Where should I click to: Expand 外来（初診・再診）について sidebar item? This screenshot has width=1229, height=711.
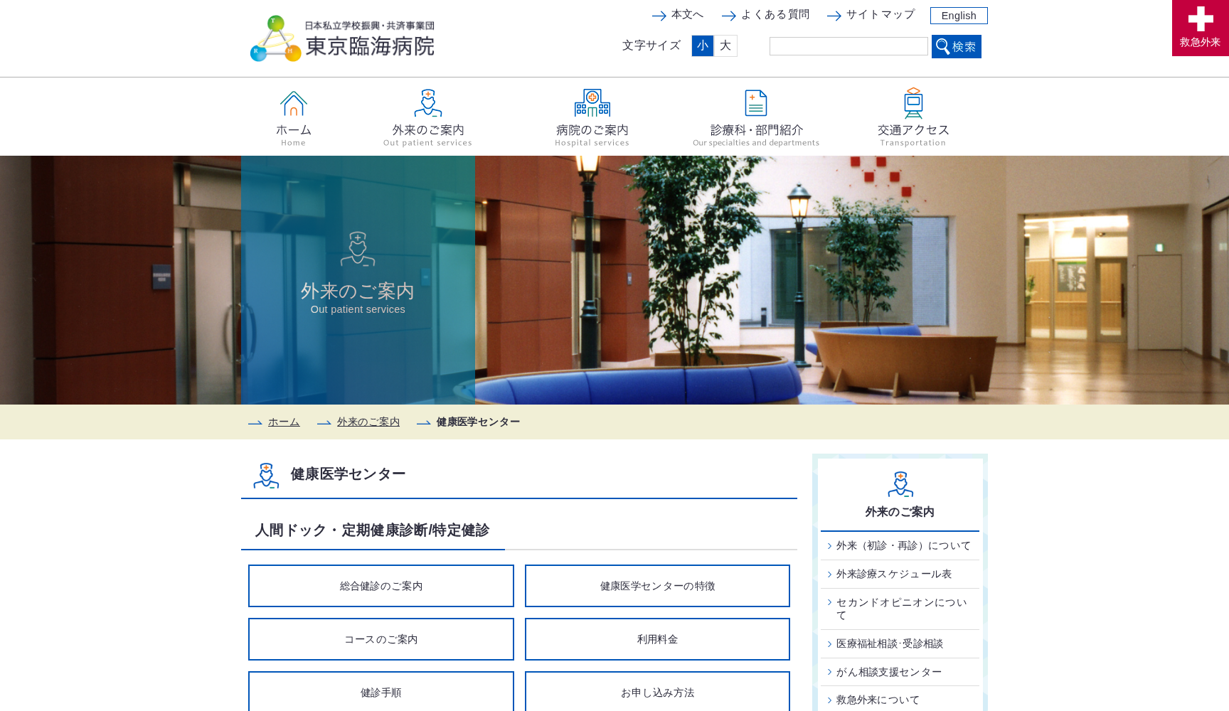[x=902, y=545]
